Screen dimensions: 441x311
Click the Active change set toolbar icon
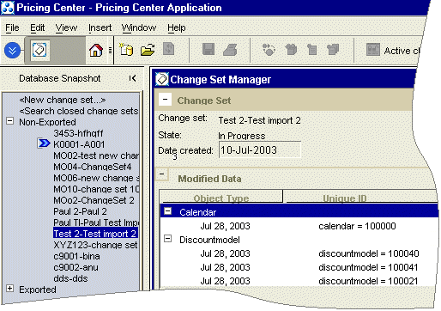[373, 50]
